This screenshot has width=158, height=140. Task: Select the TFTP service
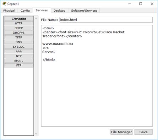pyautogui.click(x=19, y=37)
